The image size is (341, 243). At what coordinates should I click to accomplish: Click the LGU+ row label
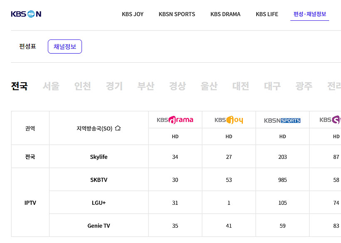[99, 203]
